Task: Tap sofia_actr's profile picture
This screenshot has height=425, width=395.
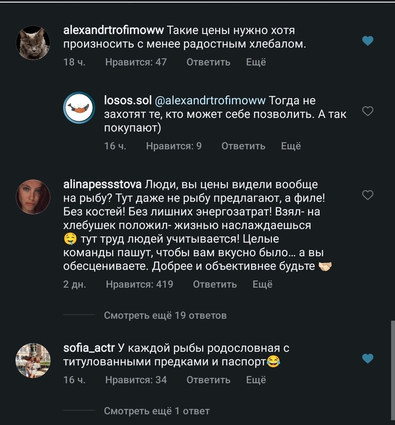Action: [x=33, y=360]
